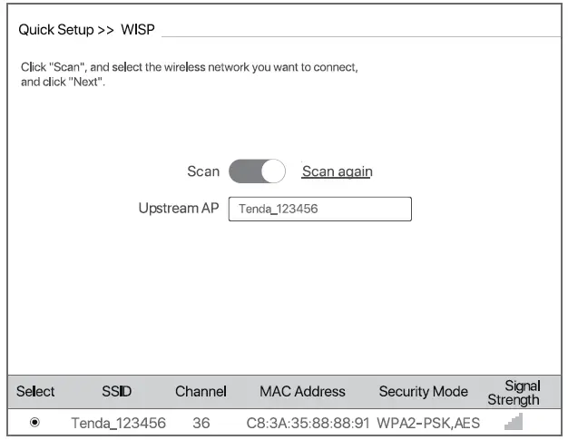This screenshot has height=440, width=568.
Task: Click the channel 36 cell
Action: pos(201,423)
